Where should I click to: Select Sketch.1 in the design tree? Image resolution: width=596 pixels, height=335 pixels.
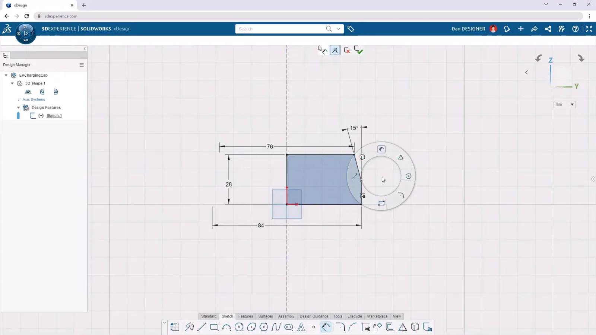[54, 116]
